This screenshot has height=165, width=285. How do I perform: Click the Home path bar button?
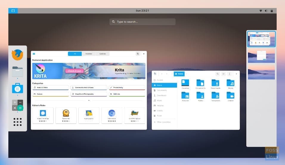tap(179, 74)
